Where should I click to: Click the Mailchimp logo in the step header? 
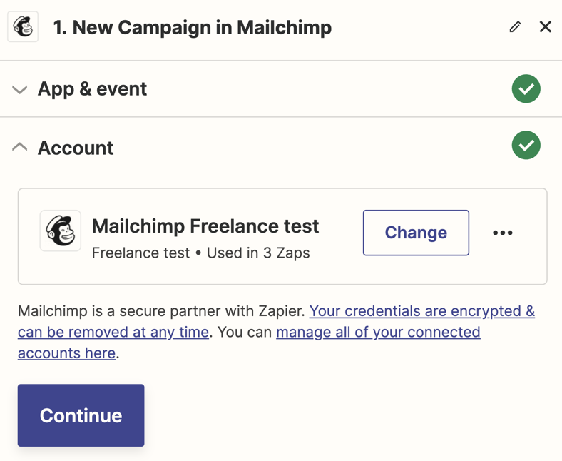23,27
